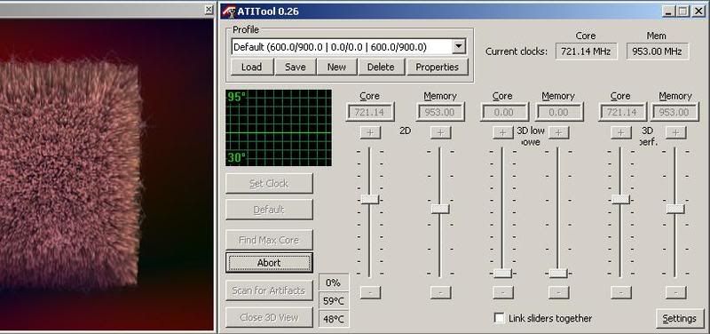This screenshot has width=710, height=334.
Task: Click the Current clocks Mem 953.00 MHz readout
Action: coord(658,52)
